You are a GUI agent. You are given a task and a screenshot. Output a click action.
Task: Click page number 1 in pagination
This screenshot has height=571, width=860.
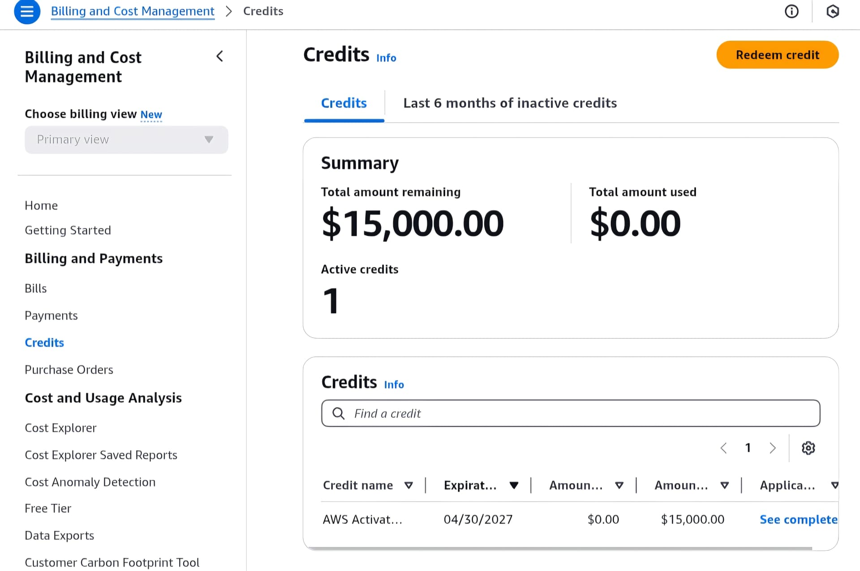[748, 448]
